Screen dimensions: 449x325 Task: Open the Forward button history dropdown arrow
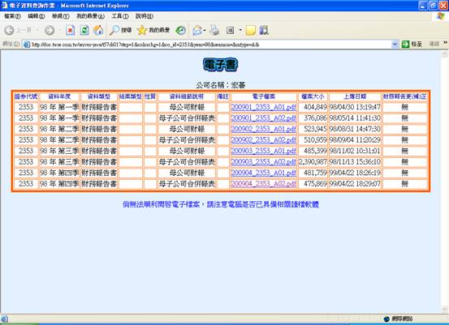tap(59, 30)
